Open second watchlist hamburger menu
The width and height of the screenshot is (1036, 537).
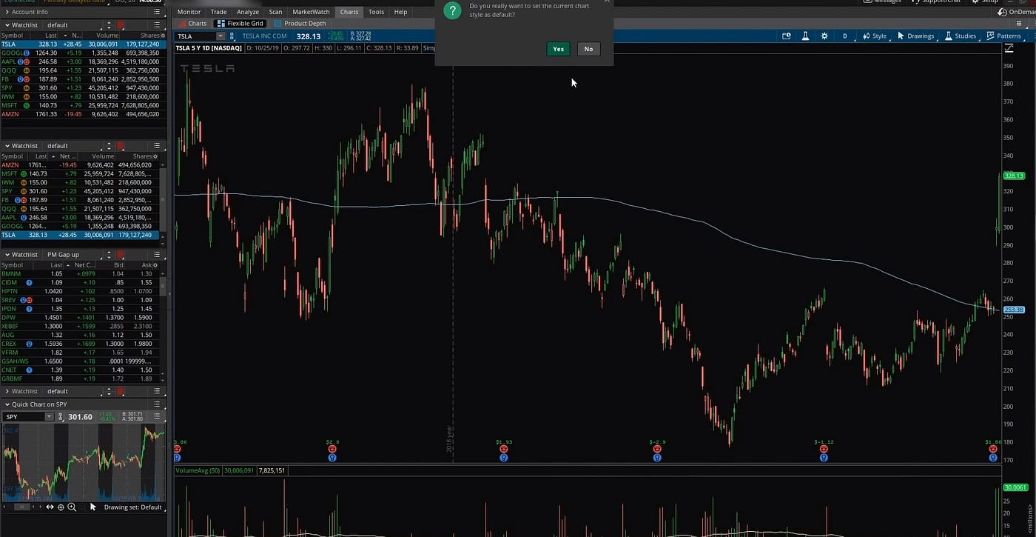157,146
